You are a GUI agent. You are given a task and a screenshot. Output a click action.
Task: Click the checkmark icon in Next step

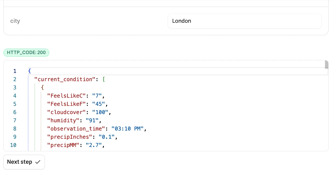click(x=38, y=162)
